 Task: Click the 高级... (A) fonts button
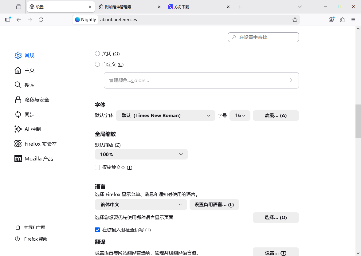coord(276,115)
